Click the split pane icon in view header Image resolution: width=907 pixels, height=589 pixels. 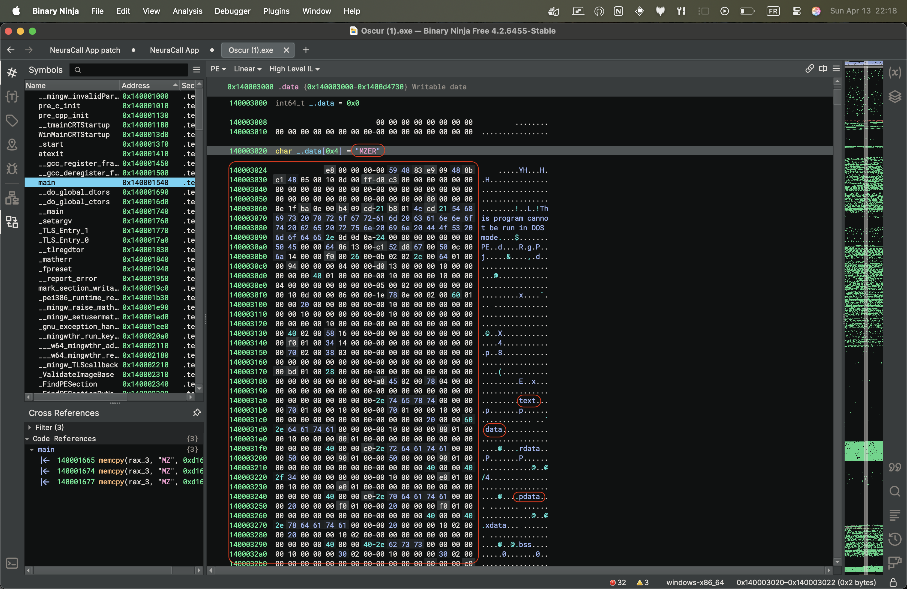pos(823,69)
